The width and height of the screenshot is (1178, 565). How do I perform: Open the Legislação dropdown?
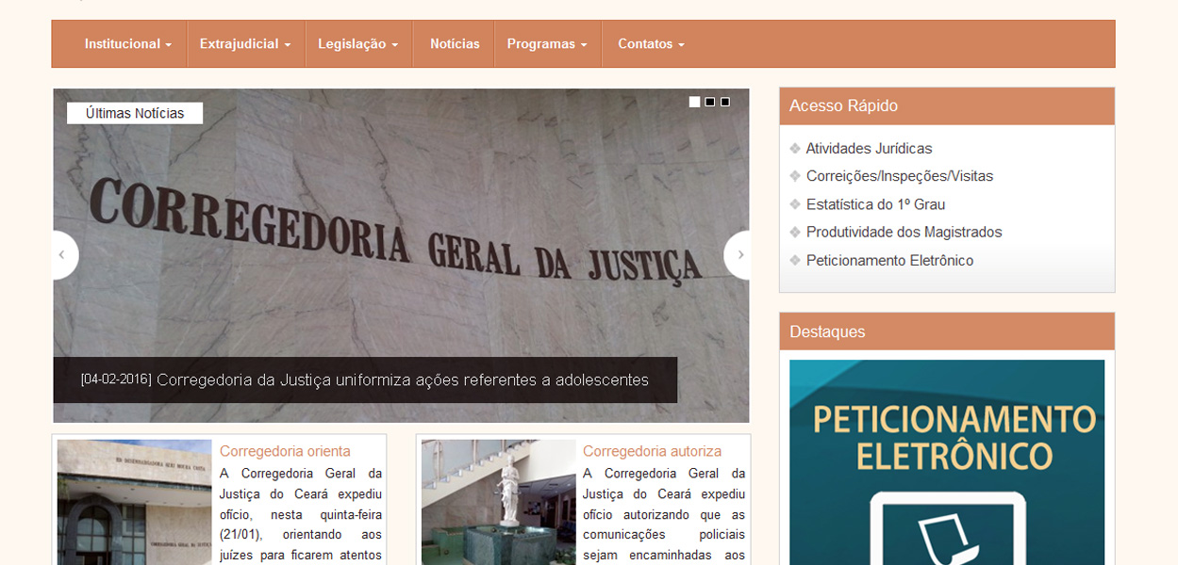coord(358,43)
